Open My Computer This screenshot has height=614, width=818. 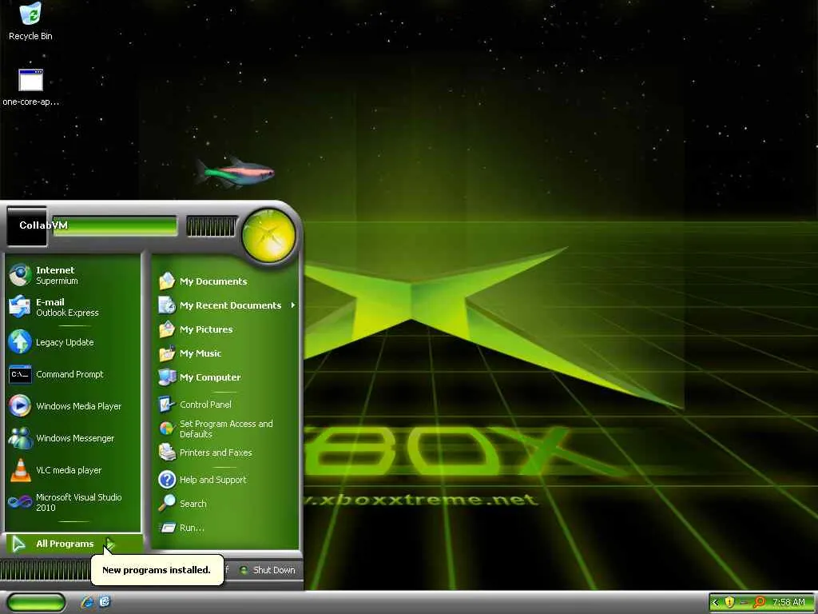point(225,377)
